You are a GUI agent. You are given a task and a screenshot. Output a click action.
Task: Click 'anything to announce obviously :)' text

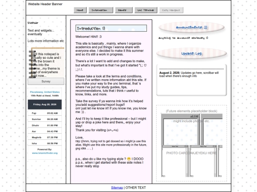[x=183, y=38]
